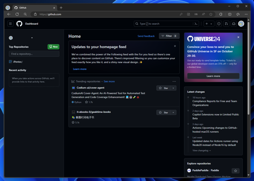Open the Filter dropdown on Home feed
The height and width of the screenshot is (181, 254).
(169, 36)
